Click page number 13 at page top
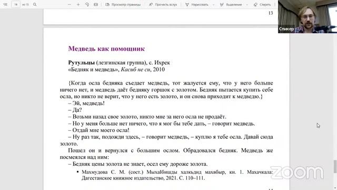Viewport: 337px width, 190px height. click(271, 13)
